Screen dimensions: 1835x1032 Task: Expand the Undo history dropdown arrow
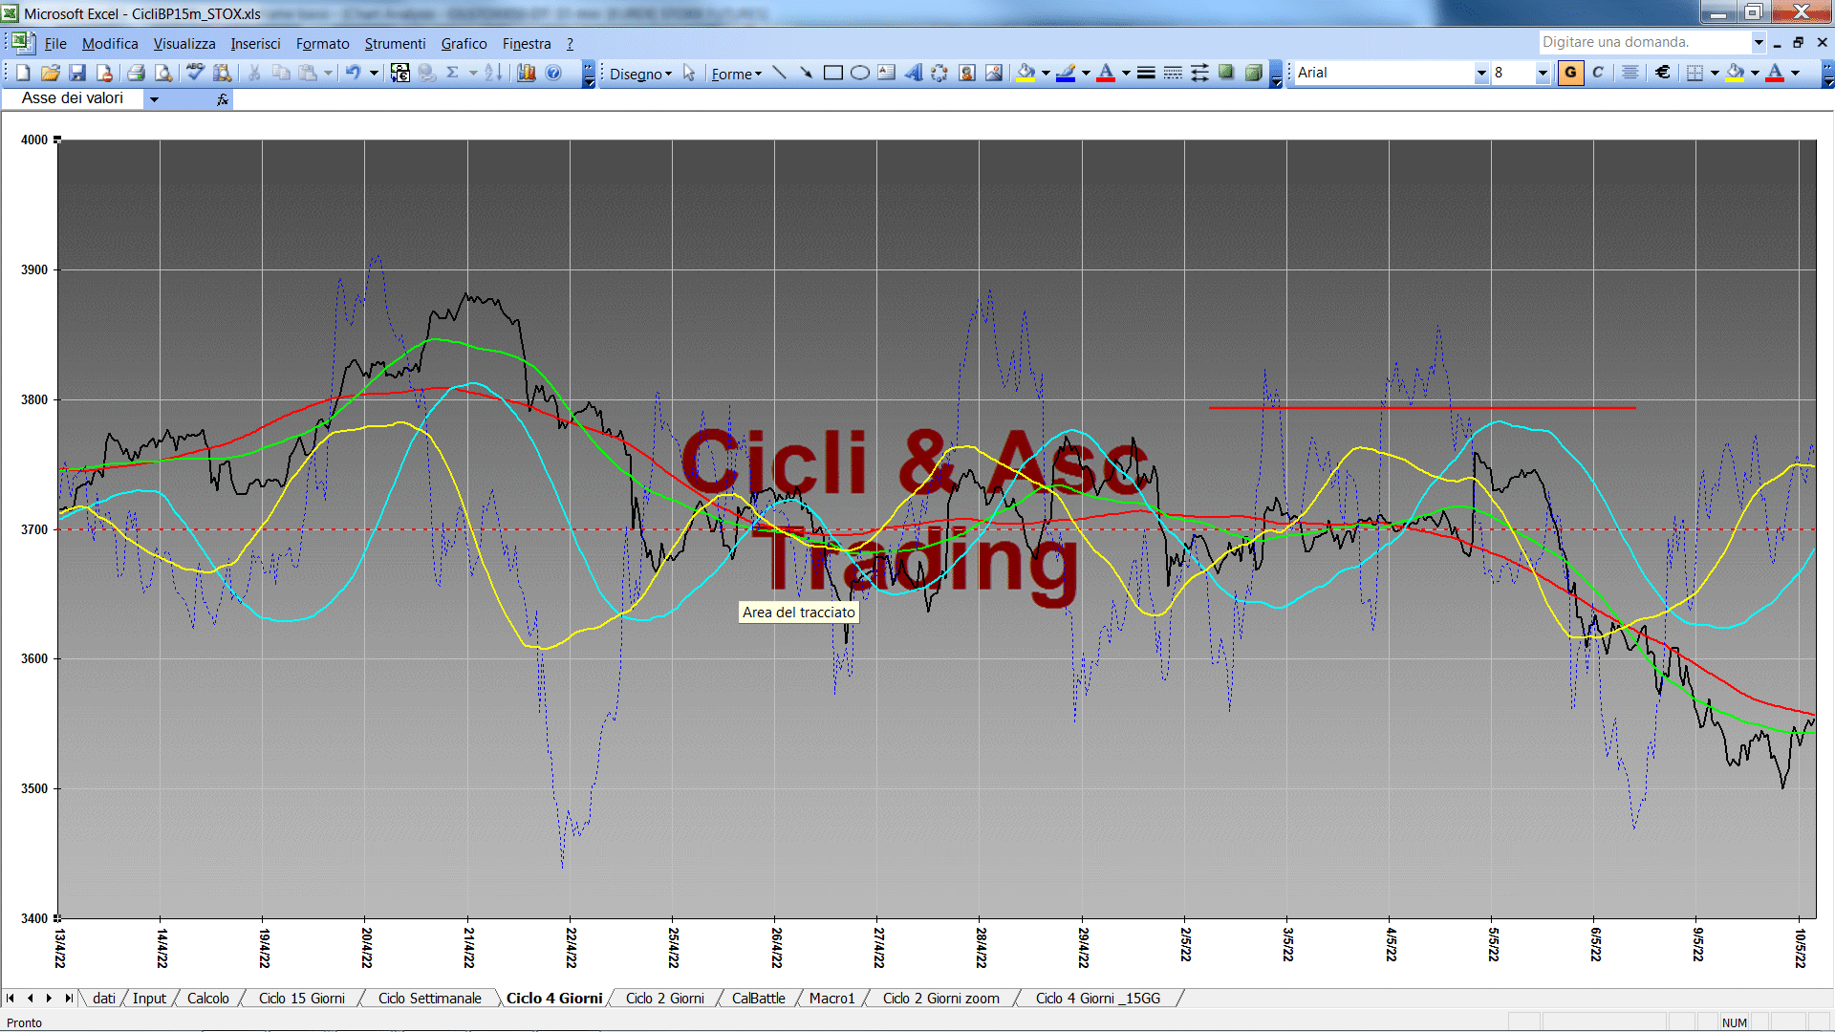(x=374, y=73)
